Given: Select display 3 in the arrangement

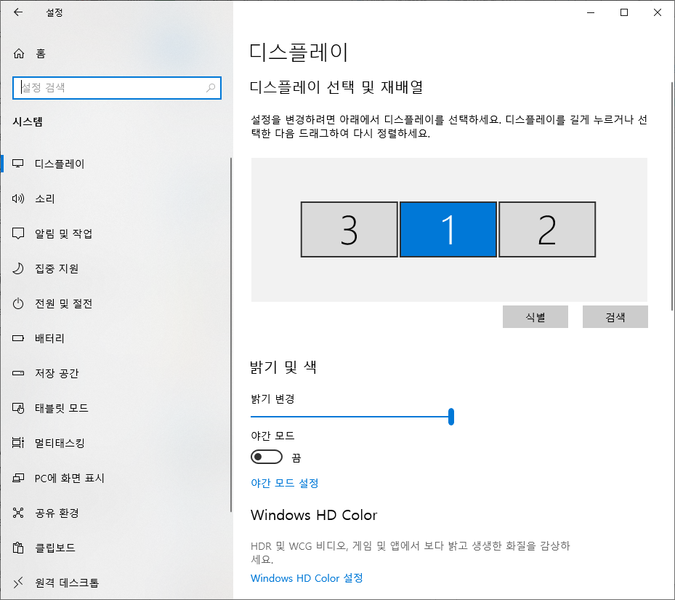Looking at the screenshot, I should click(x=349, y=229).
